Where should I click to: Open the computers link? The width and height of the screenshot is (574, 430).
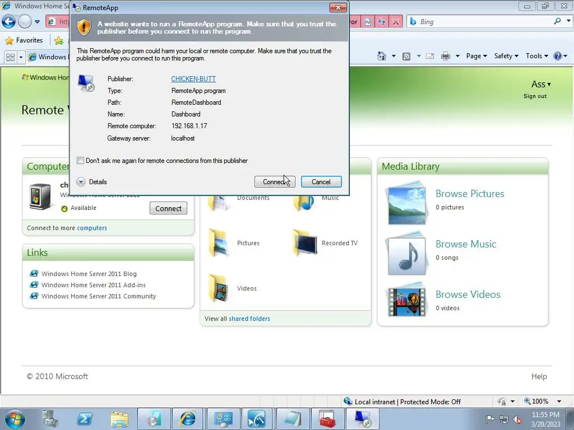click(x=92, y=228)
